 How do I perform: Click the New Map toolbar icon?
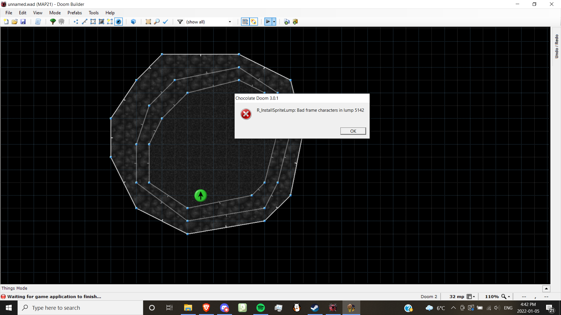[x=6, y=22]
